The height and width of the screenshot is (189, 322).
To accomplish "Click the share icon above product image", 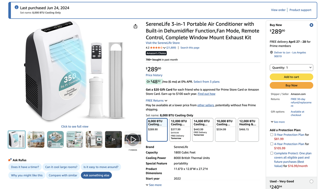I will tap(135, 26).
